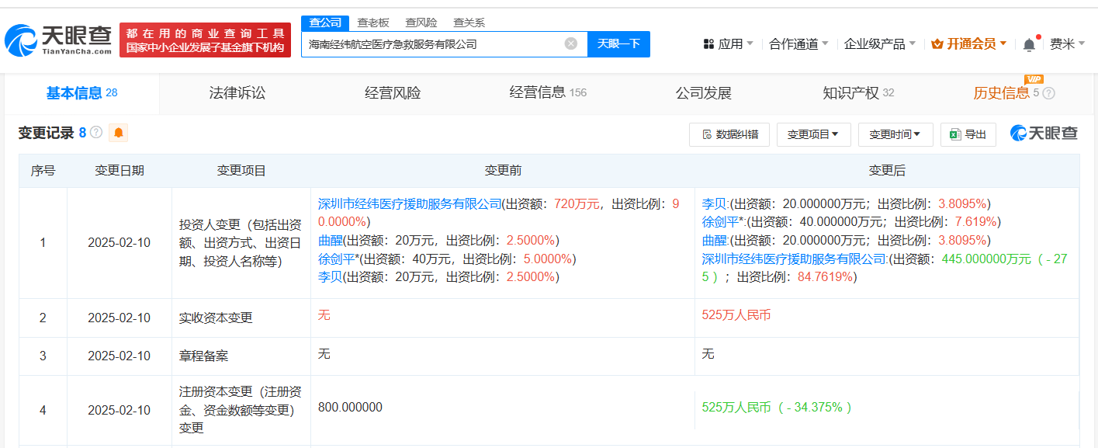
Task: Click the 天眼一下 search button
Action: (x=618, y=44)
